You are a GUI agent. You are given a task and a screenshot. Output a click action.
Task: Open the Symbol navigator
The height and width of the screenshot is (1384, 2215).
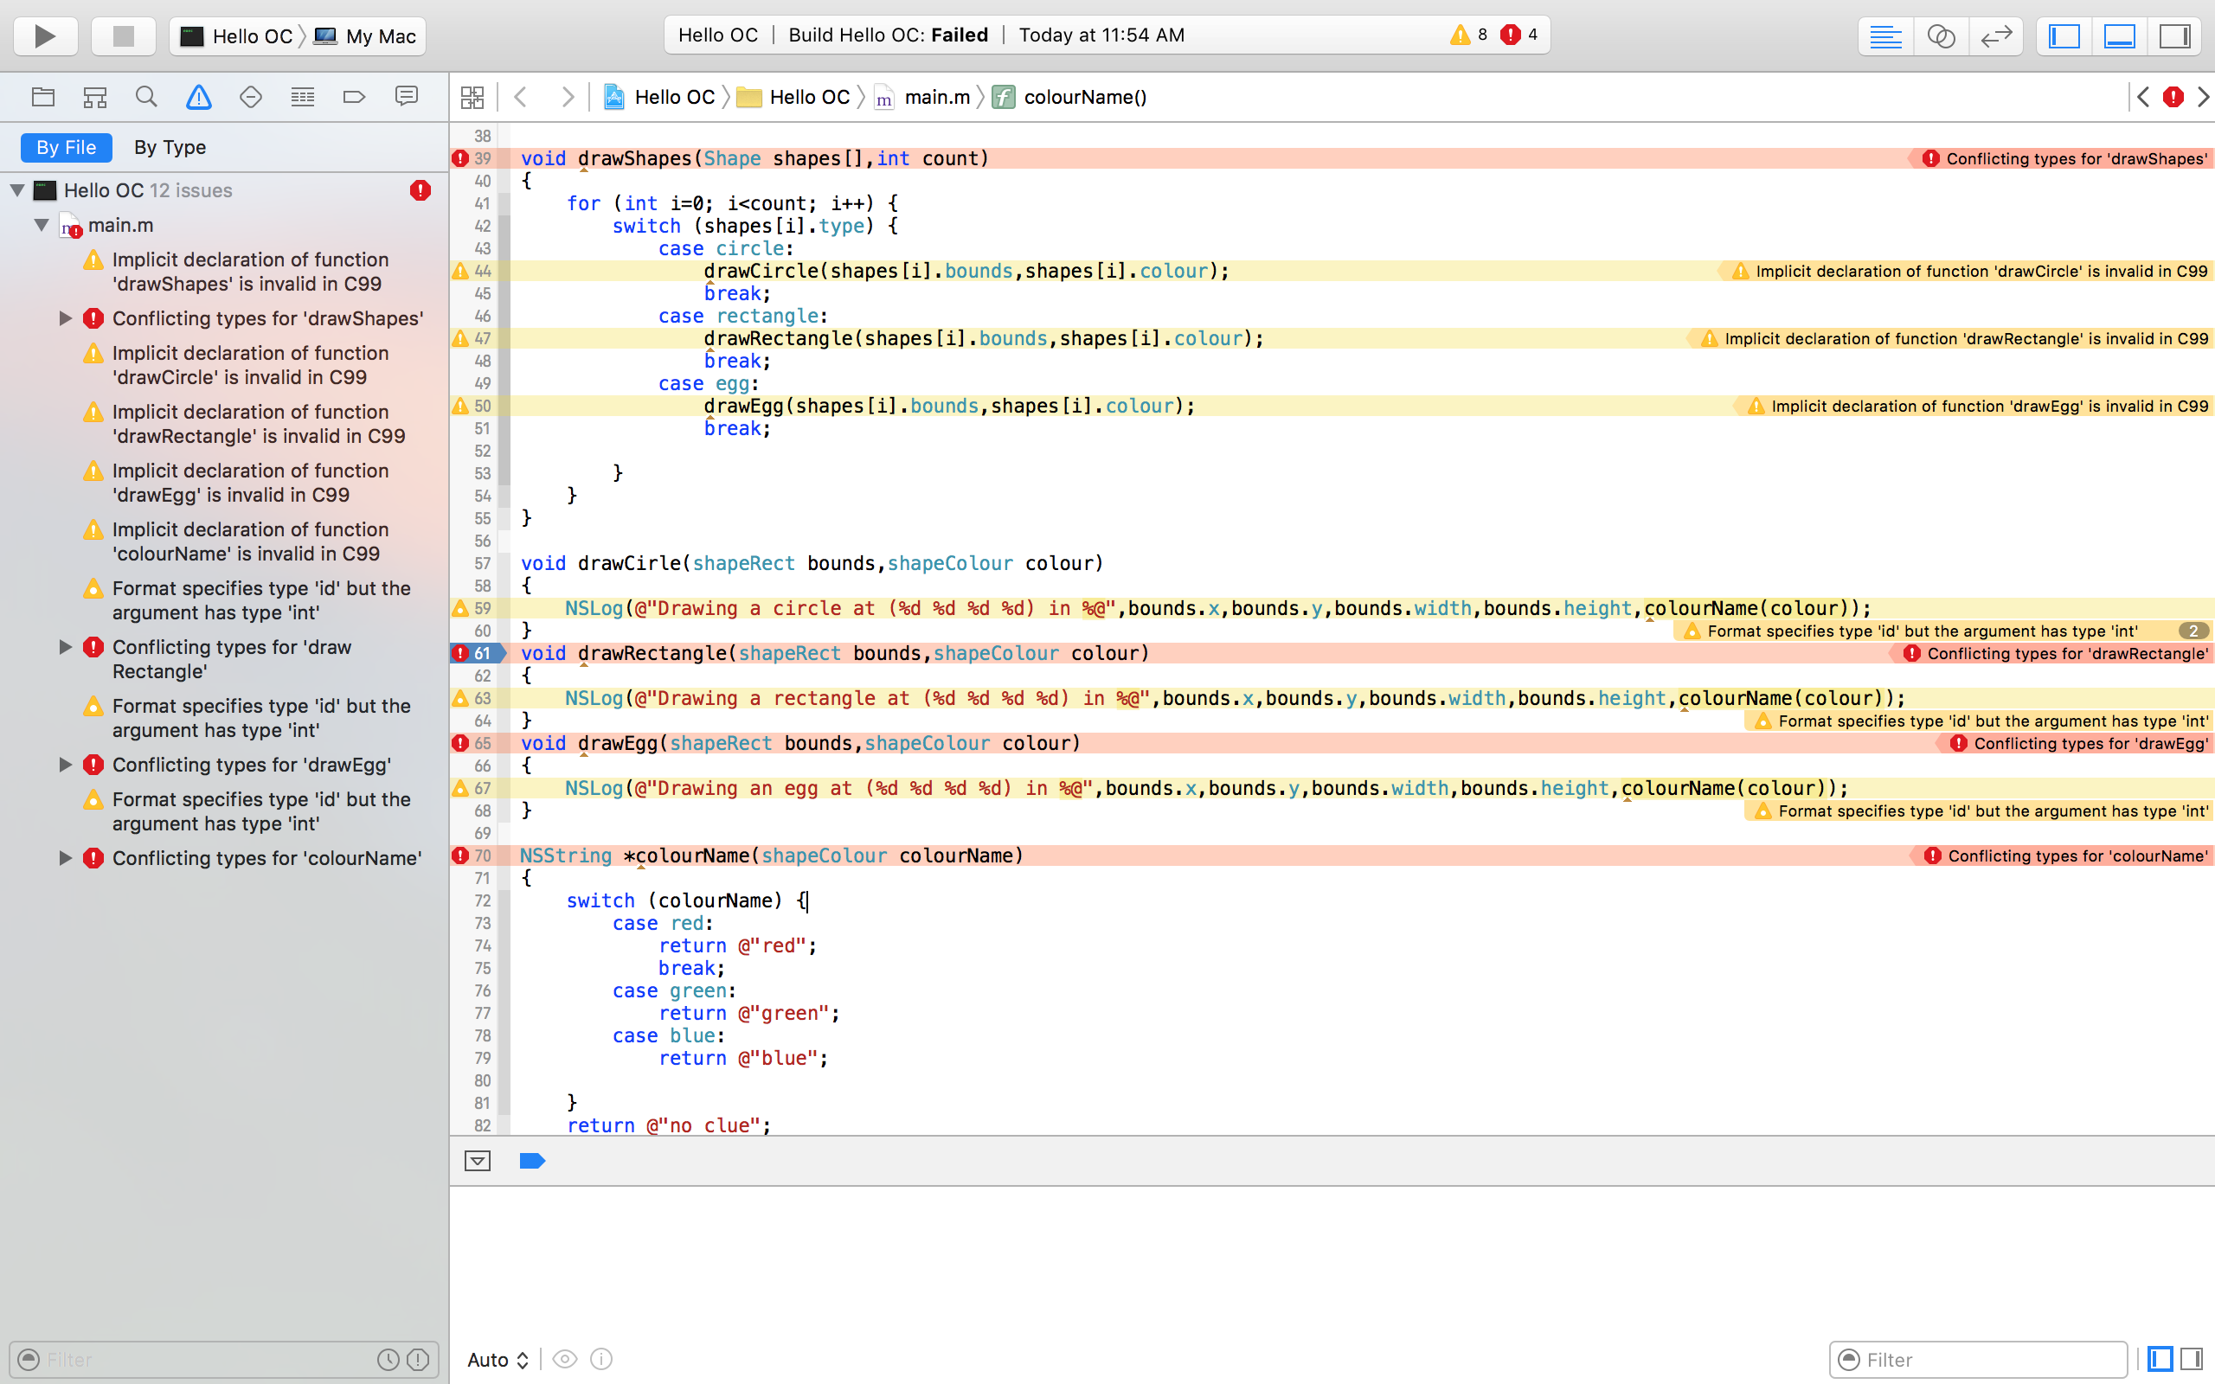point(95,96)
